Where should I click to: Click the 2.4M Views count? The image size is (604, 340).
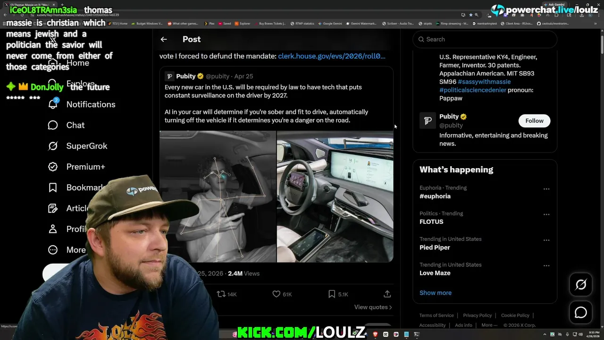pyautogui.click(x=243, y=273)
